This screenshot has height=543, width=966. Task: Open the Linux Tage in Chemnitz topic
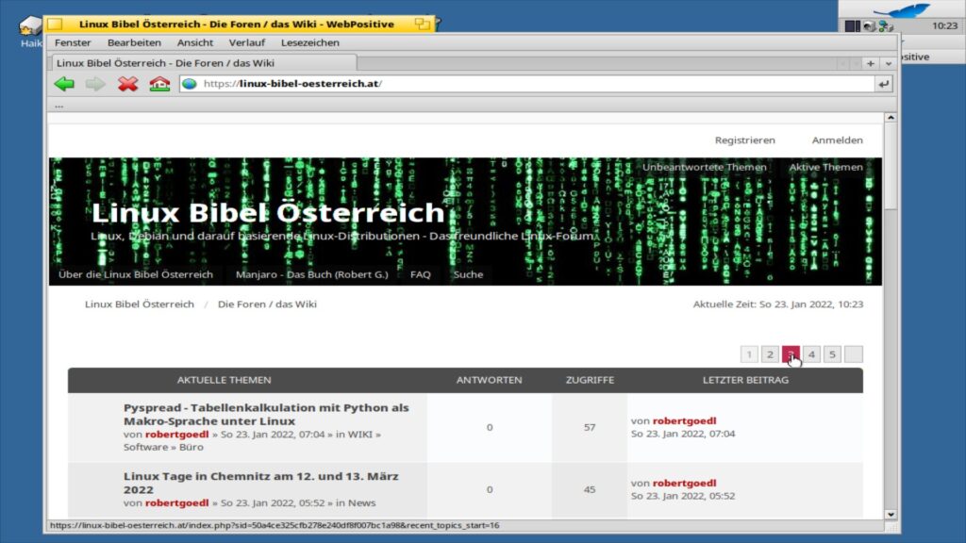[x=261, y=483]
